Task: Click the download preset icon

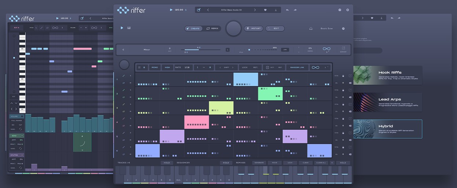Action: (x=275, y=10)
